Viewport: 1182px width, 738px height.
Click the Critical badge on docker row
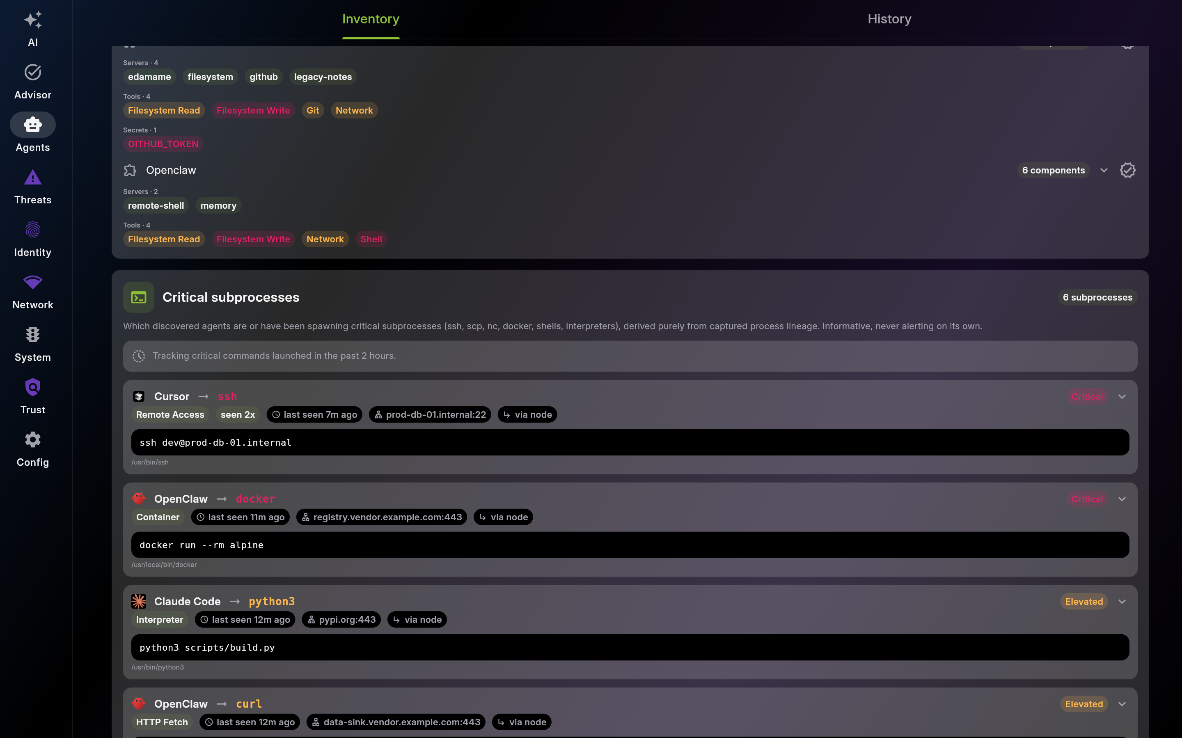point(1087,499)
